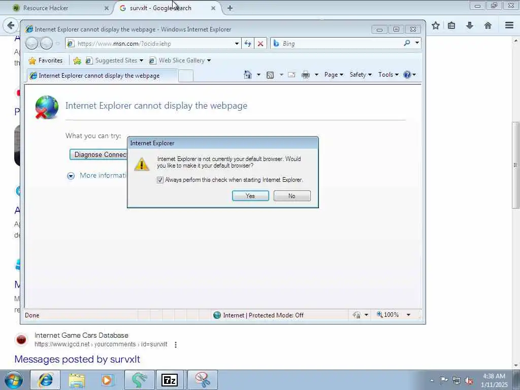This screenshot has width=520, height=390.
Task: Click Internet Explorer taskbar icon
Action: [45, 380]
